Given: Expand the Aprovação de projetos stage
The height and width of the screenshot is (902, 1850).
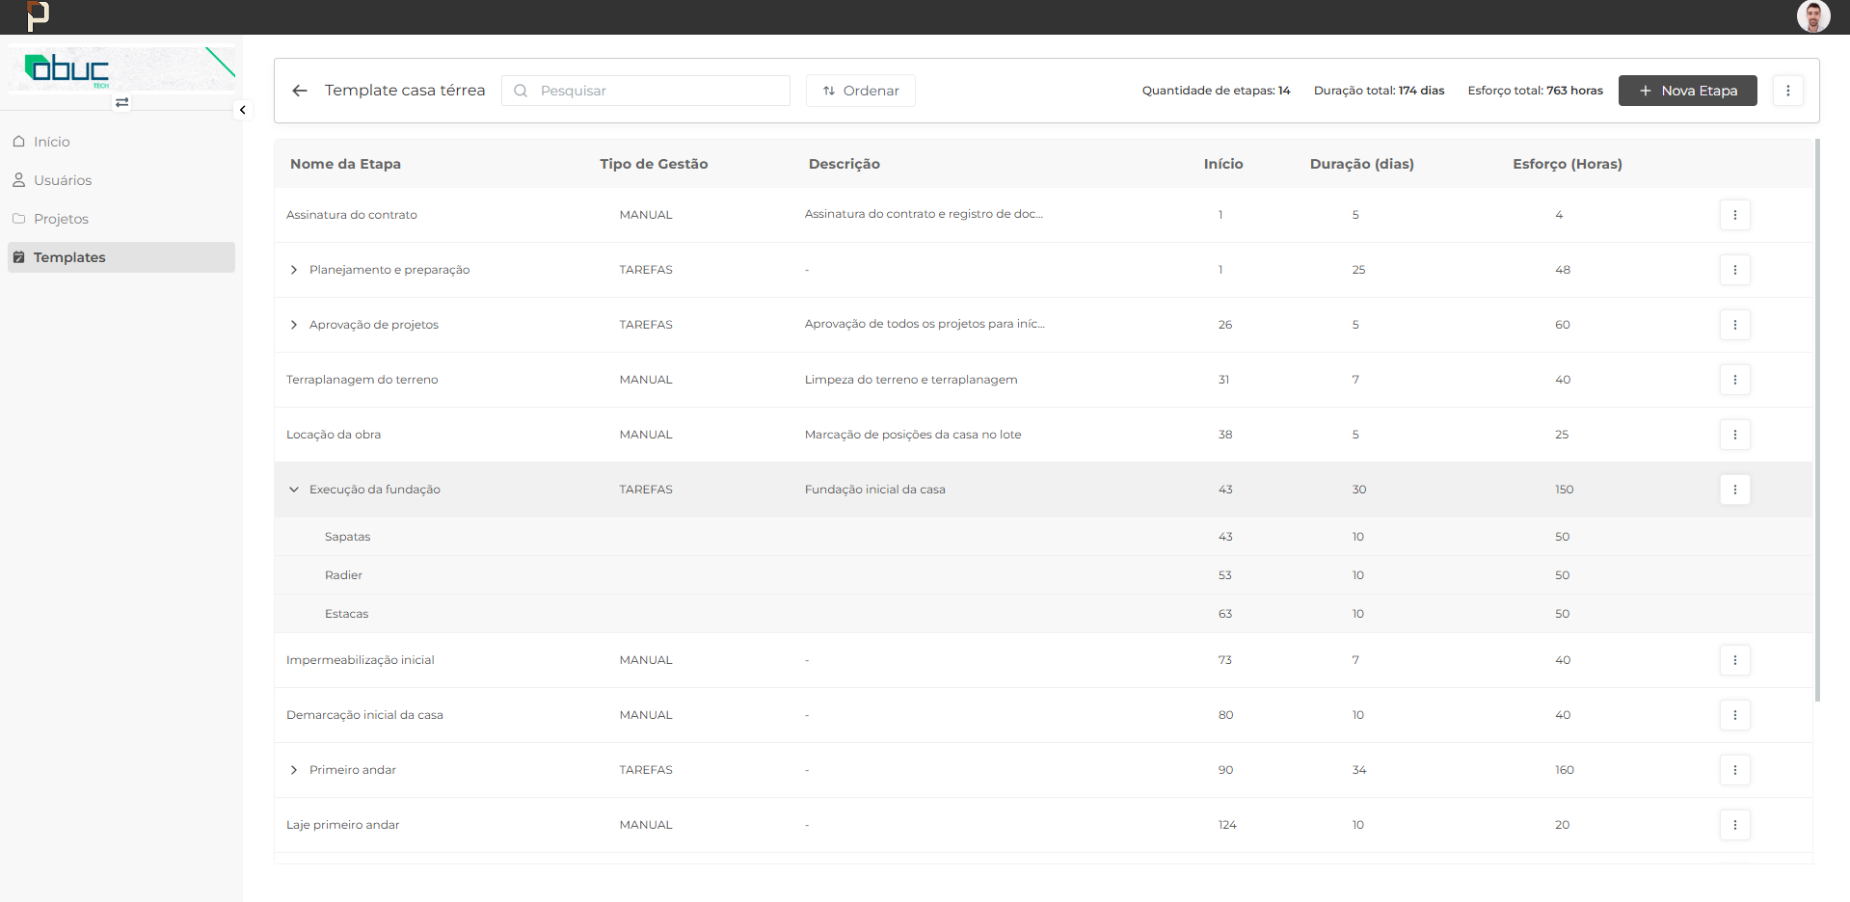Looking at the screenshot, I should click(294, 325).
